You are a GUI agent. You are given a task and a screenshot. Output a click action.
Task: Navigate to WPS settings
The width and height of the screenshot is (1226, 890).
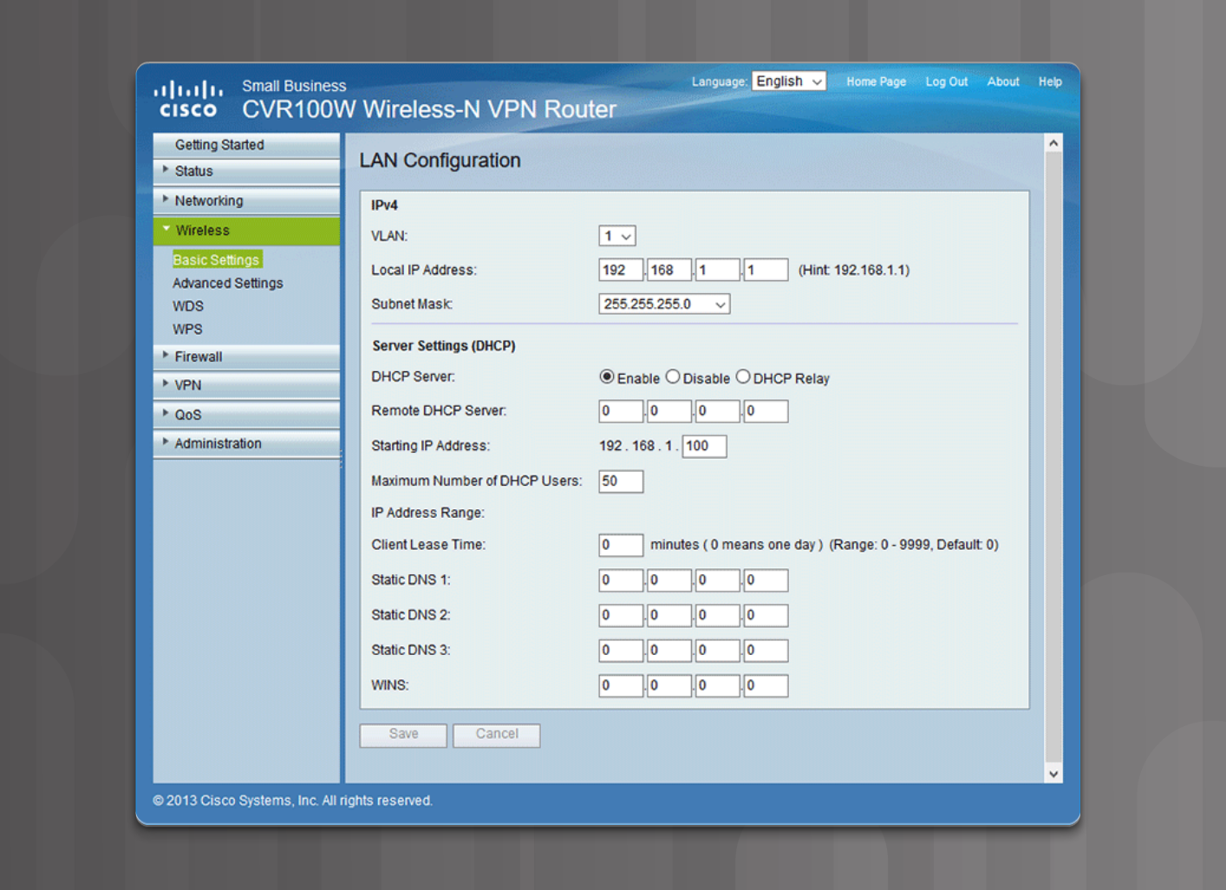(x=187, y=329)
